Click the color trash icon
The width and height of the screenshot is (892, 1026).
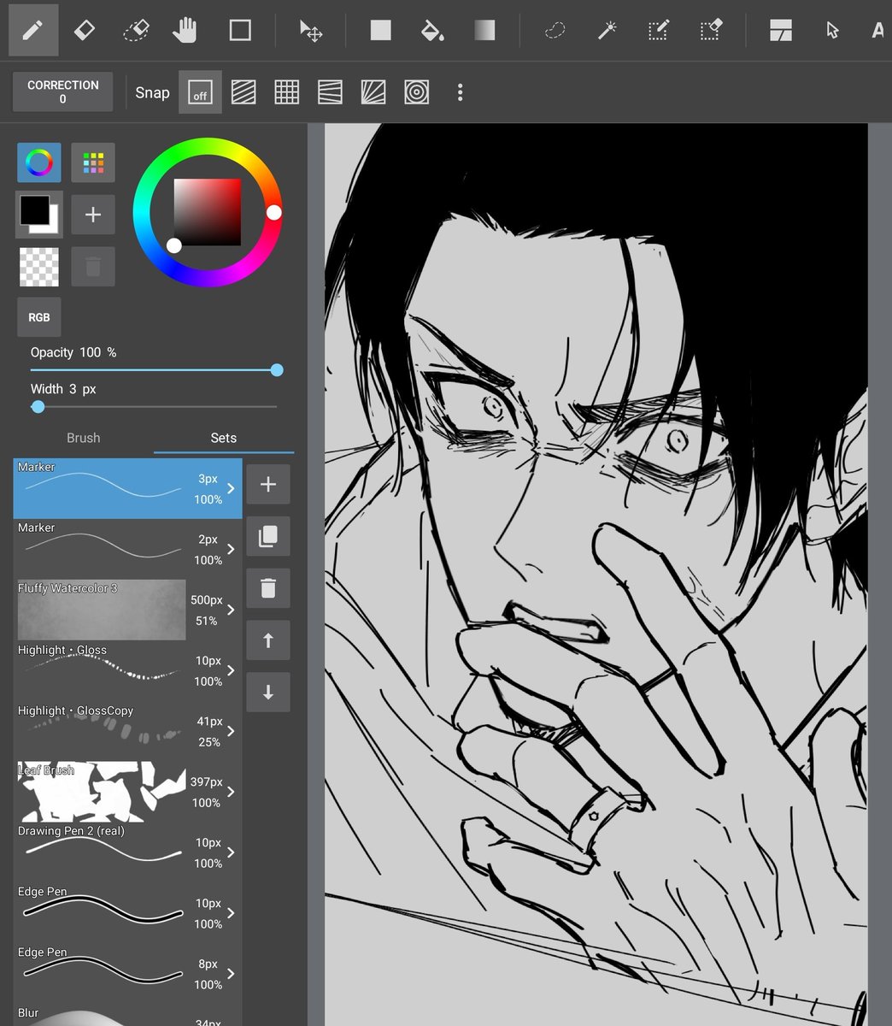(x=93, y=267)
